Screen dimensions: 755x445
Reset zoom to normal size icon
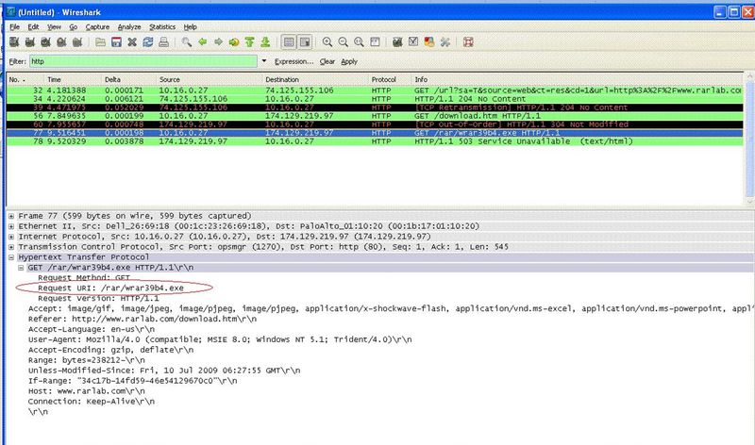360,42
